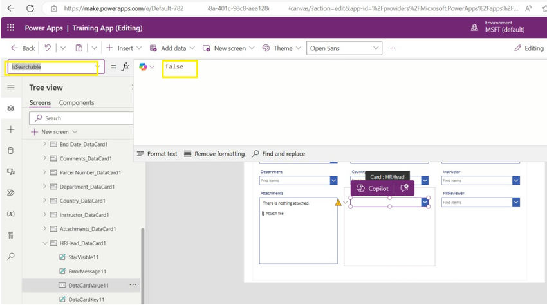
Task: Open the Insert menu
Action: point(124,48)
